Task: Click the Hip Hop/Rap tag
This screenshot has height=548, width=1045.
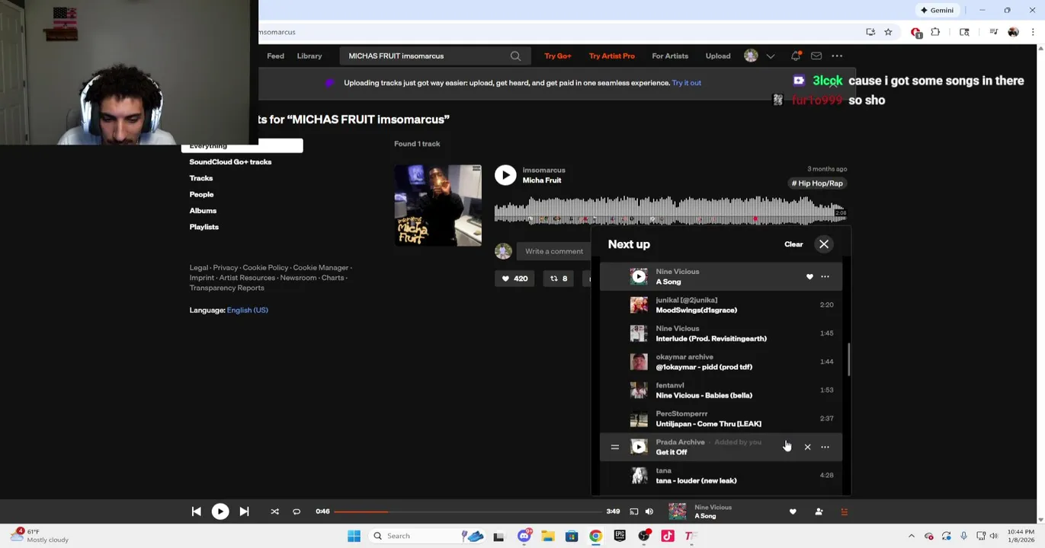Action: 817,183
